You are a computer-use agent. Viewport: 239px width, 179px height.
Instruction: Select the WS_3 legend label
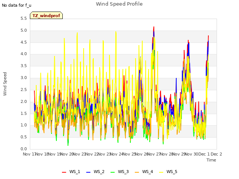(123, 172)
